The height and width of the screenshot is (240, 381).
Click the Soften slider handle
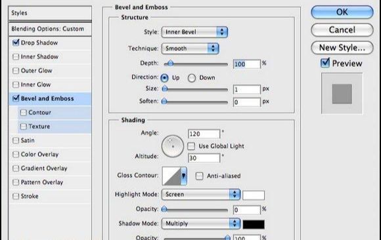click(x=164, y=101)
